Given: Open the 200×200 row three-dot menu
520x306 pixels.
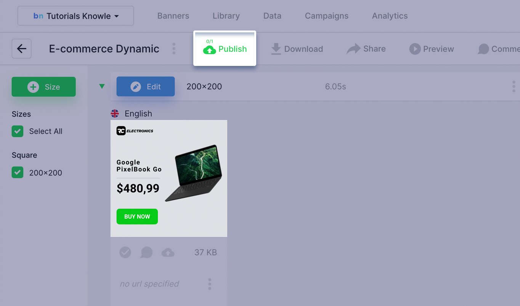Looking at the screenshot, I should pyautogui.click(x=514, y=87).
